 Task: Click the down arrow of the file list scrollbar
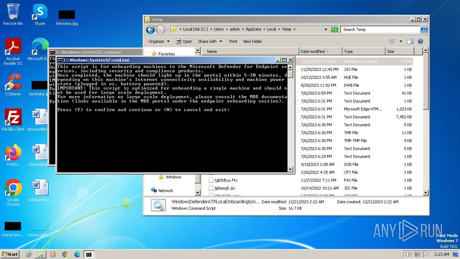426,193
